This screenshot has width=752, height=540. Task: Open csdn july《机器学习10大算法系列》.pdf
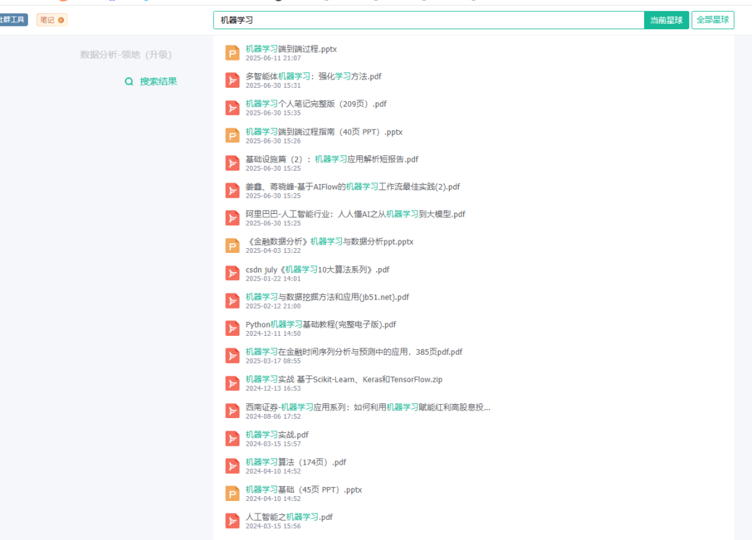(318, 270)
